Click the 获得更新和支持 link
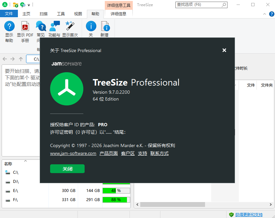This screenshot has height=218, width=275. tap(249, 215)
